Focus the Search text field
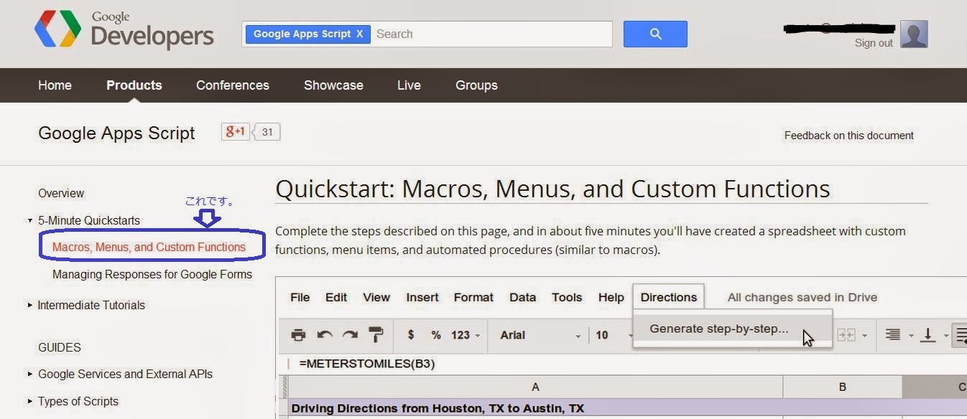The width and height of the screenshot is (967, 419). [x=492, y=34]
